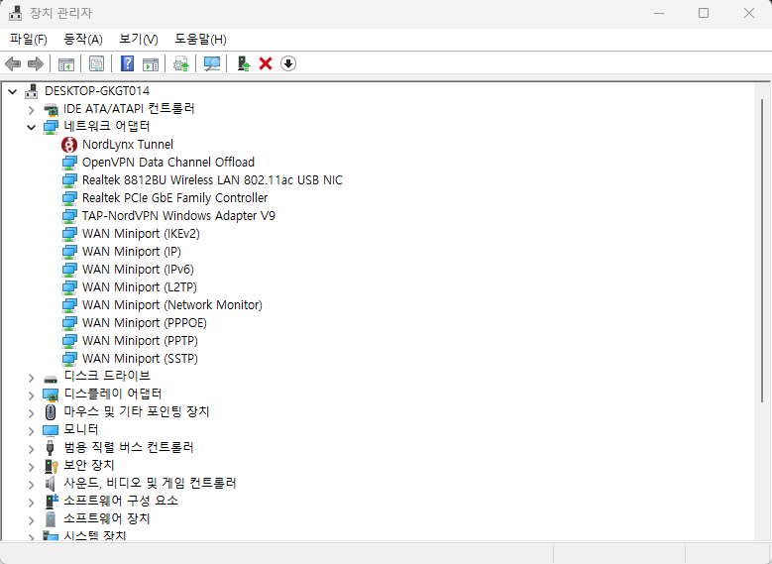Select the NordLynx Tunnel red adapter icon
This screenshot has width=772, height=564.
[69, 145]
